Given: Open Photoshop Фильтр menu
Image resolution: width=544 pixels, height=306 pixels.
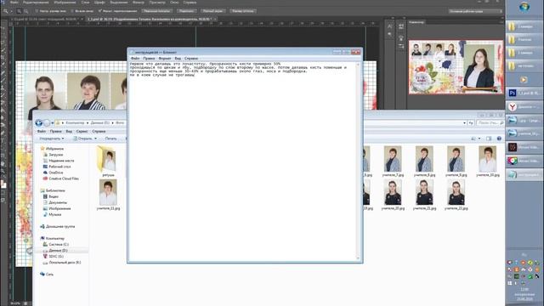Looking at the screenshot, I should click(x=139, y=3).
